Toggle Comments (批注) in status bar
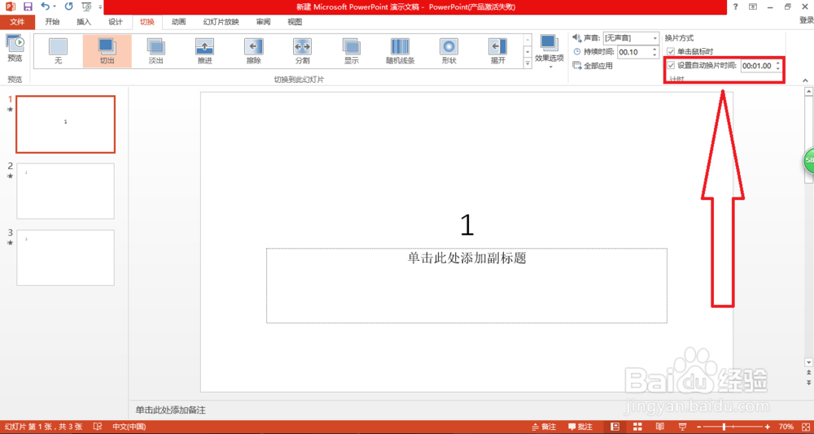The image size is (814, 434). pyautogui.click(x=580, y=427)
